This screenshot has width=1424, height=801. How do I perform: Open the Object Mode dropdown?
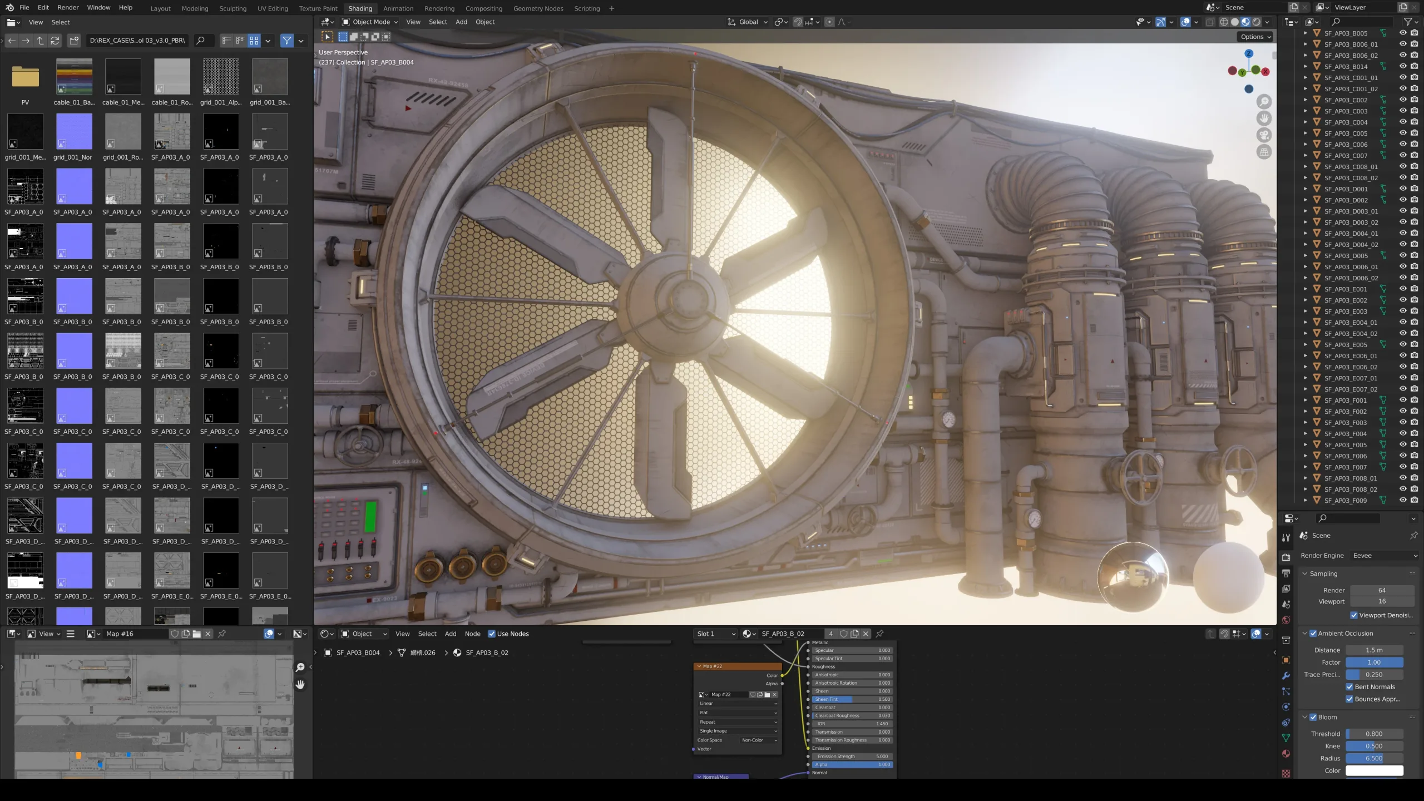point(370,22)
